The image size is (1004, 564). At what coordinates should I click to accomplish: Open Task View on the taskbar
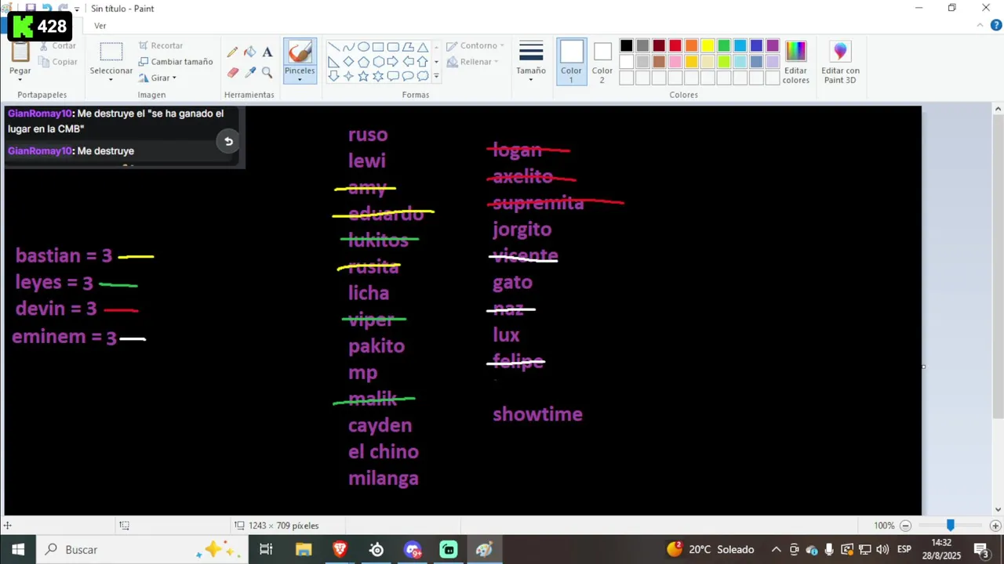266,550
